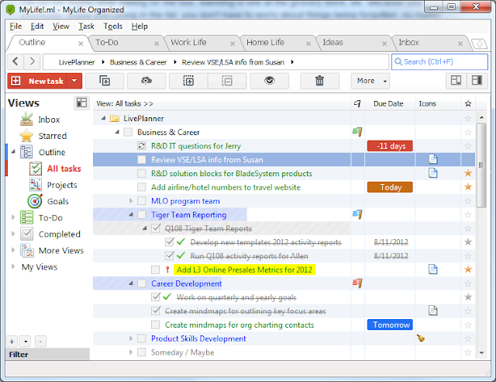Image resolution: width=496 pixels, height=382 pixels.
Task: Click the plus add view button
Action: coord(12,342)
